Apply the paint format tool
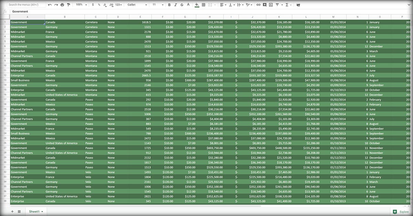The width and height of the screenshot is (413, 216). coord(68,5)
